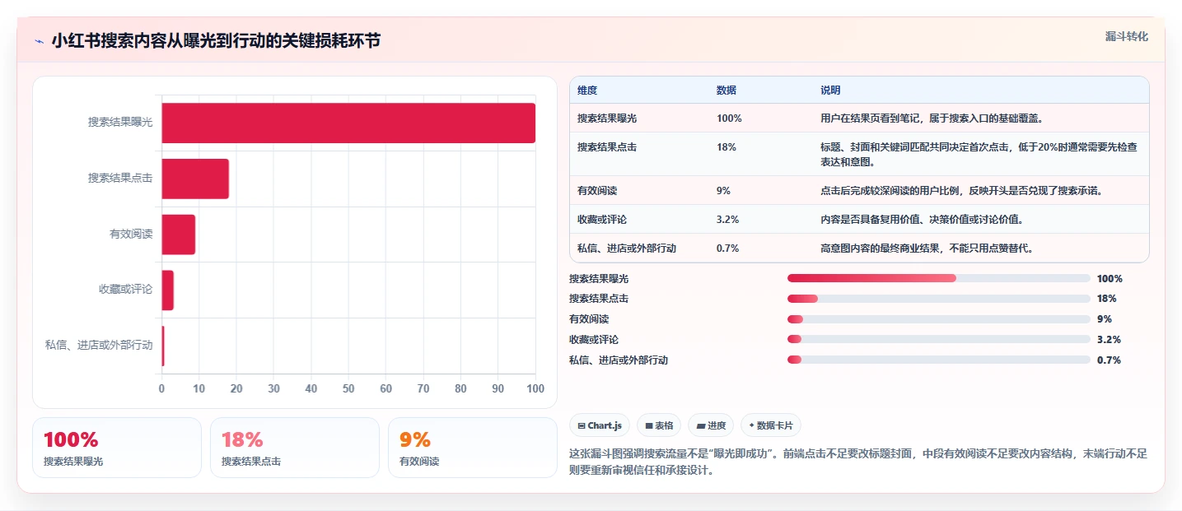Click the 搜索结果点击 label beside progress bars
Viewport: 1182px width, 511px height.
tap(599, 299)
